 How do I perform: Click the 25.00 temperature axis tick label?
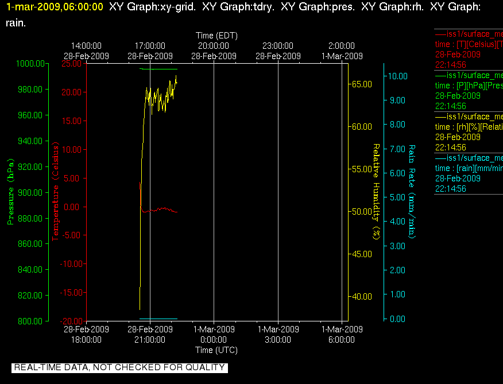tap(72, 64)
